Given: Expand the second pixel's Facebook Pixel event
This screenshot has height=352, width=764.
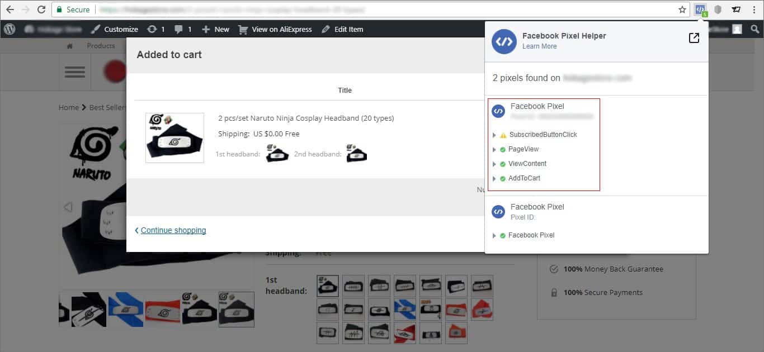Looking at the screenshot, I should point(494,235).
